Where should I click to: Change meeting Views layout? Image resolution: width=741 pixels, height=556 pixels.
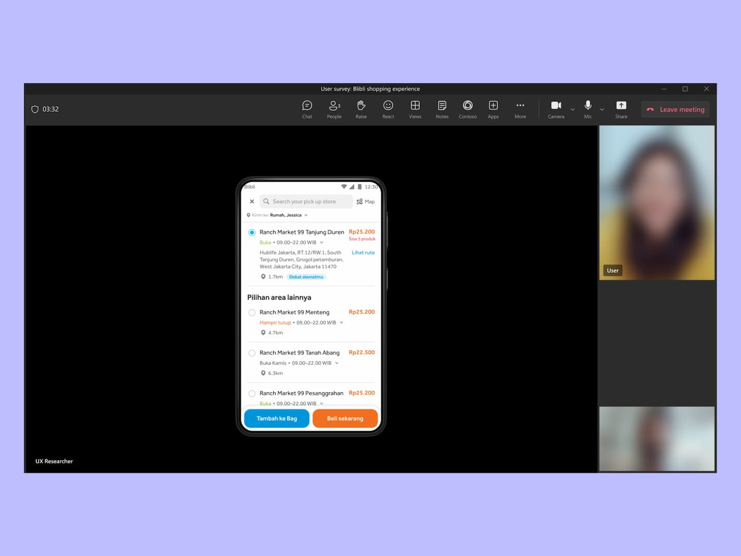tap(415, 109)
